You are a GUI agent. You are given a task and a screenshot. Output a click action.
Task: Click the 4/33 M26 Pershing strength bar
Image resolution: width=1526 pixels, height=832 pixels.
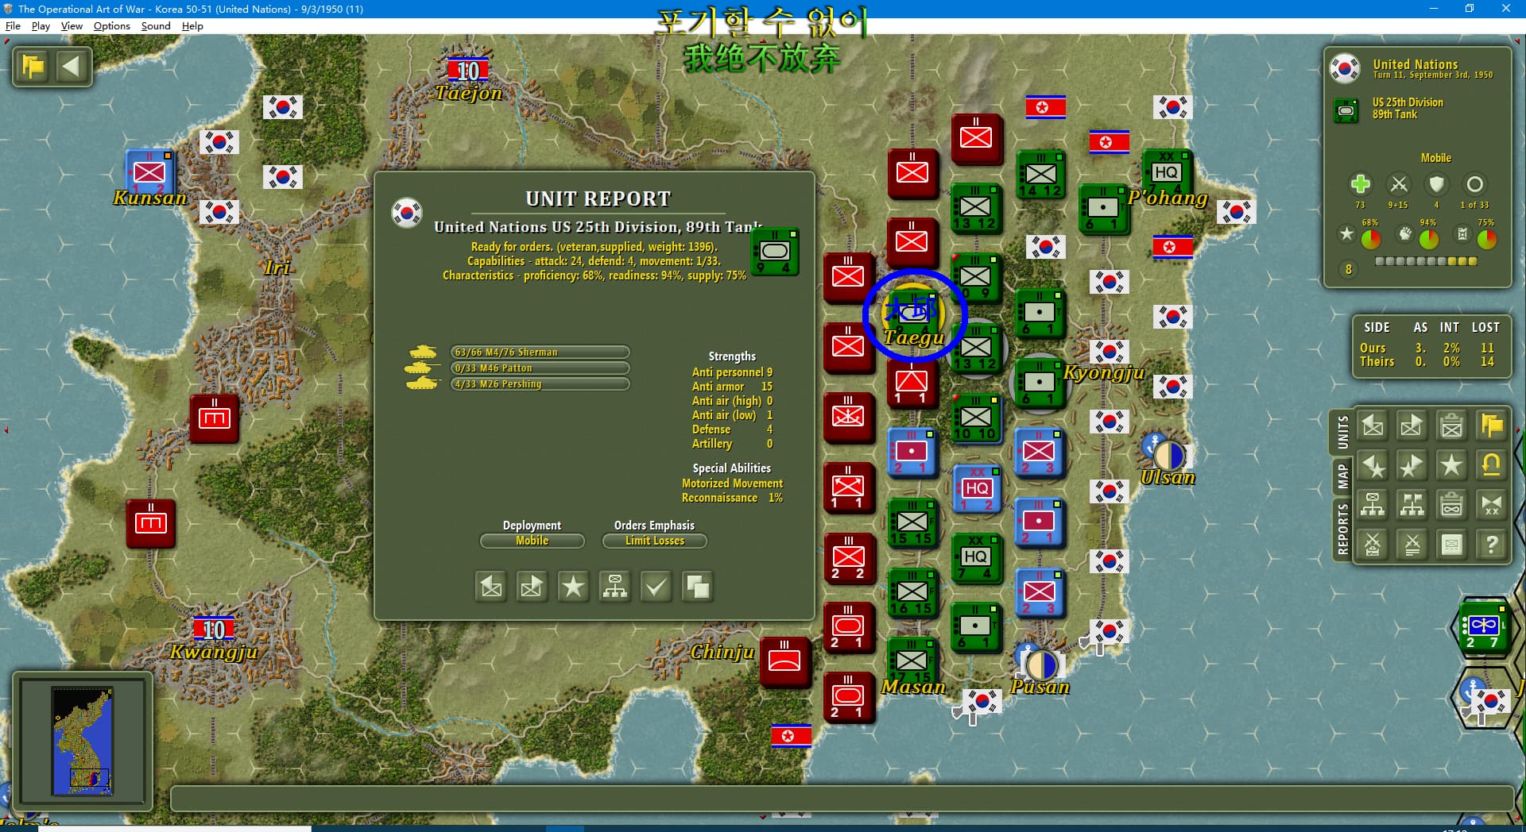click(x=540, y=383)
